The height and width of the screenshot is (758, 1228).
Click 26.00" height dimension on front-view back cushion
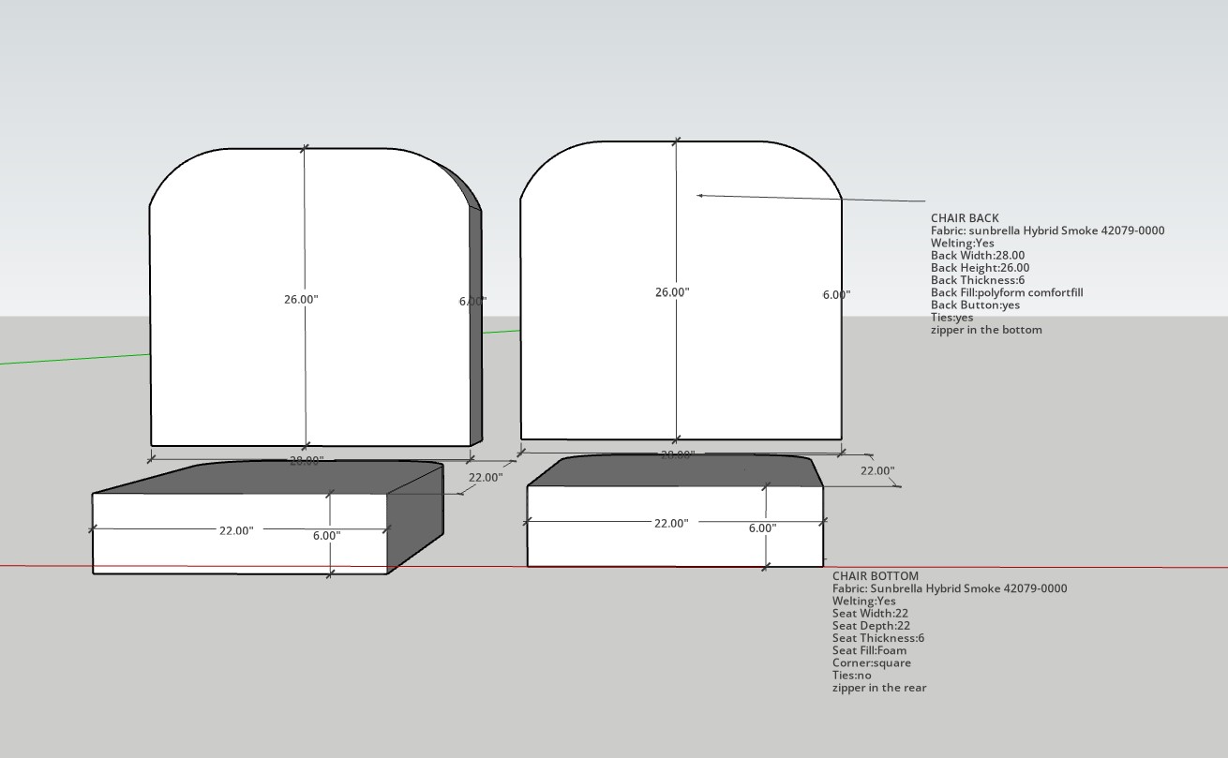coord(672,292)
